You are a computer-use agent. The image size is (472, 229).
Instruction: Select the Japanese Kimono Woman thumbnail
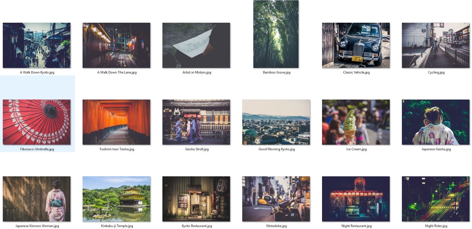37,199
